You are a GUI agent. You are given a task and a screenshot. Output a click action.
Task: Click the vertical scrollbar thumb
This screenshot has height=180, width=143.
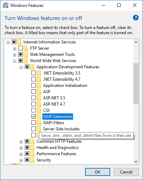coord(136,83)
